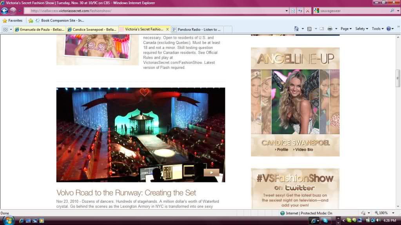Show hidden tray icons arrow
Image resolution: width=401 pixels, height=225 pixels.
[x=343, y=221]
